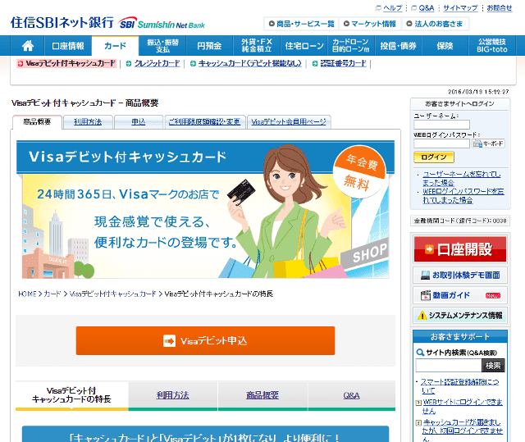This screenshot has height=442, width=525.
Task: Click arrow icon on Visaデビット申込 button
Action: [x=169, y=341]
